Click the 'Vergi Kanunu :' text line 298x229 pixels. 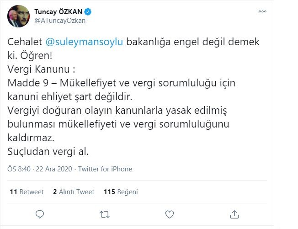41,69
